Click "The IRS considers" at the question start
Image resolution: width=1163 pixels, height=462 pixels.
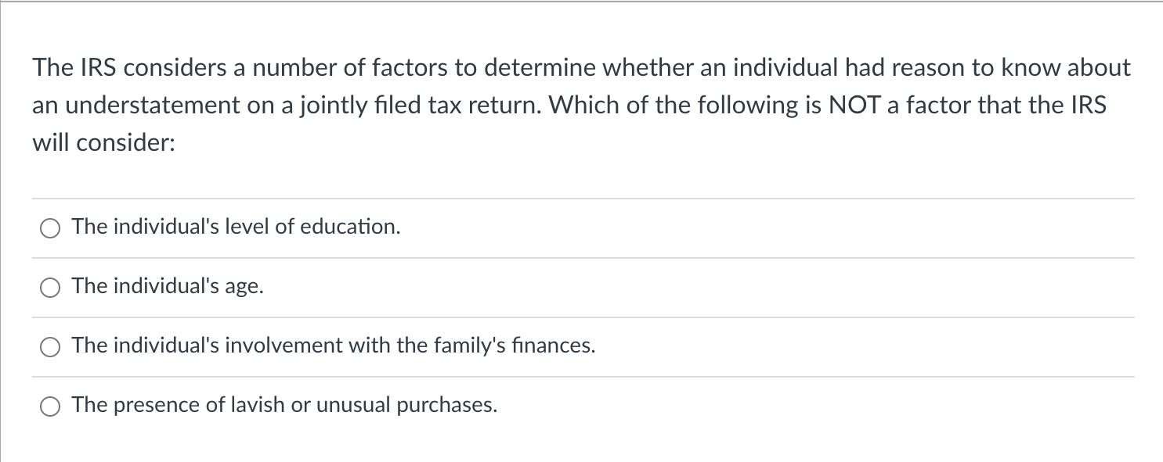tap(125, 68)
